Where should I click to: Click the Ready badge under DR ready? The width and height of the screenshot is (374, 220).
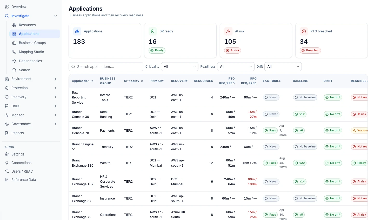pyautogui.click(x=157, y=51)
